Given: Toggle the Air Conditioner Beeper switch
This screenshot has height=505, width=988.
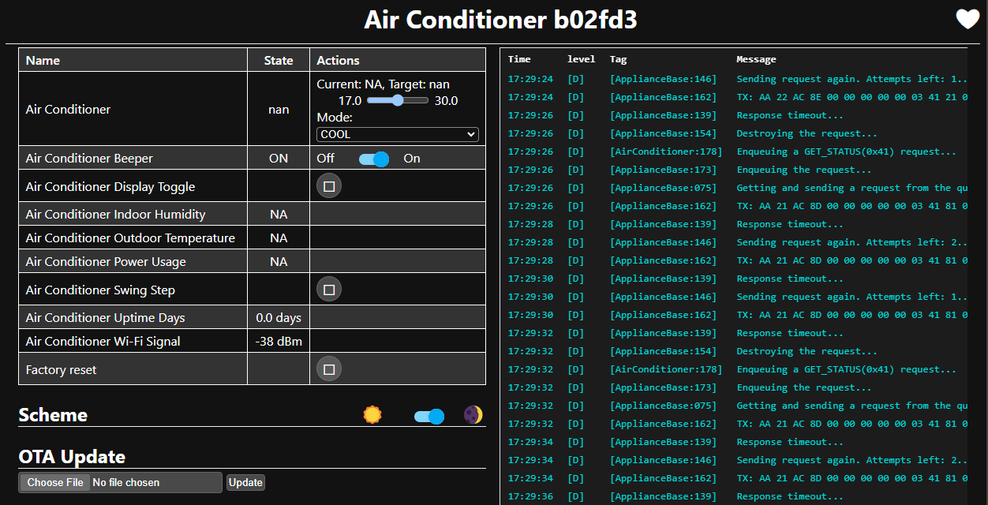Looking at the screenshot, I should tap(373, 159).
